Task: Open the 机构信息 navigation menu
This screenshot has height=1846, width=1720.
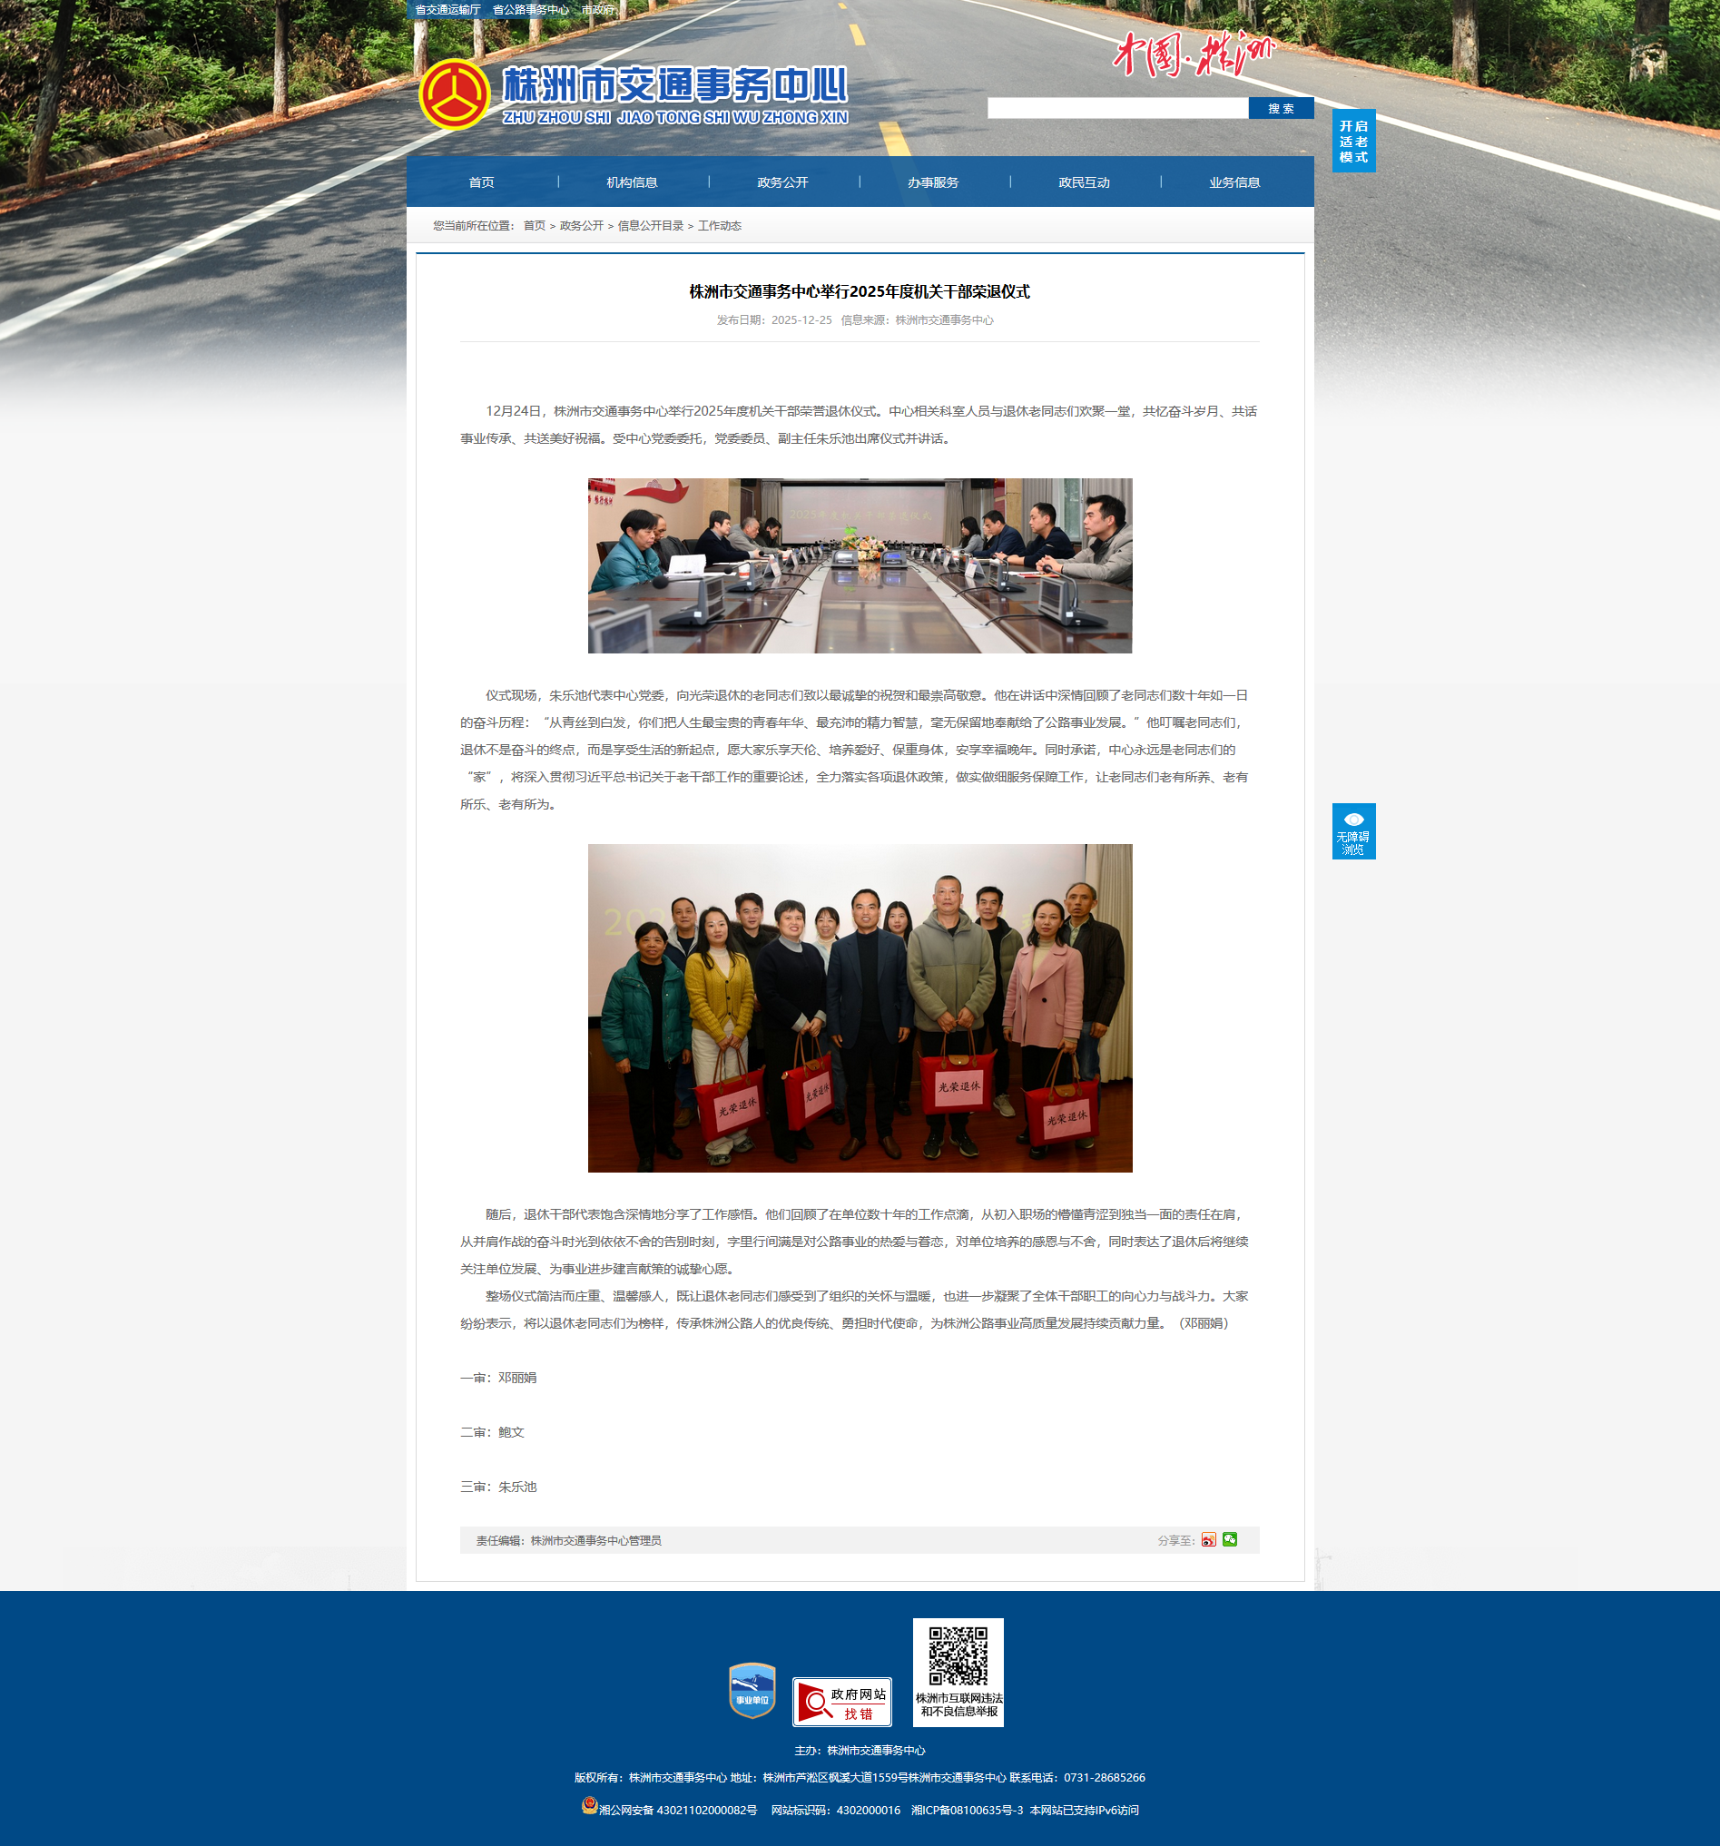Action: [632, 183]
